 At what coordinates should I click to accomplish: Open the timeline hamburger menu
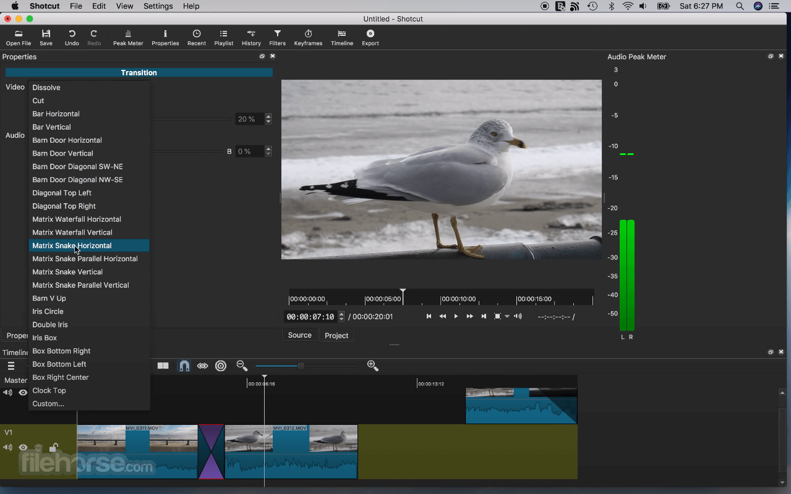click(x=11, y=366)
